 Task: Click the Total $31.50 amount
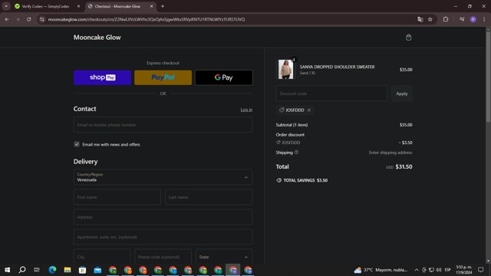404,167
